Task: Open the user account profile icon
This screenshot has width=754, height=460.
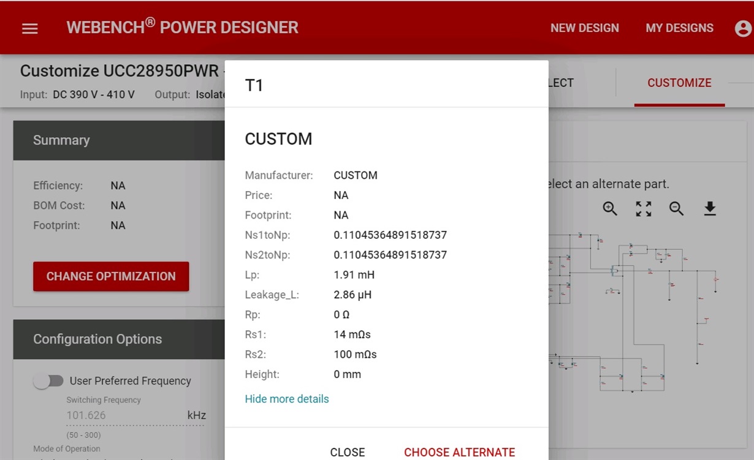Action: pos(743,28)
